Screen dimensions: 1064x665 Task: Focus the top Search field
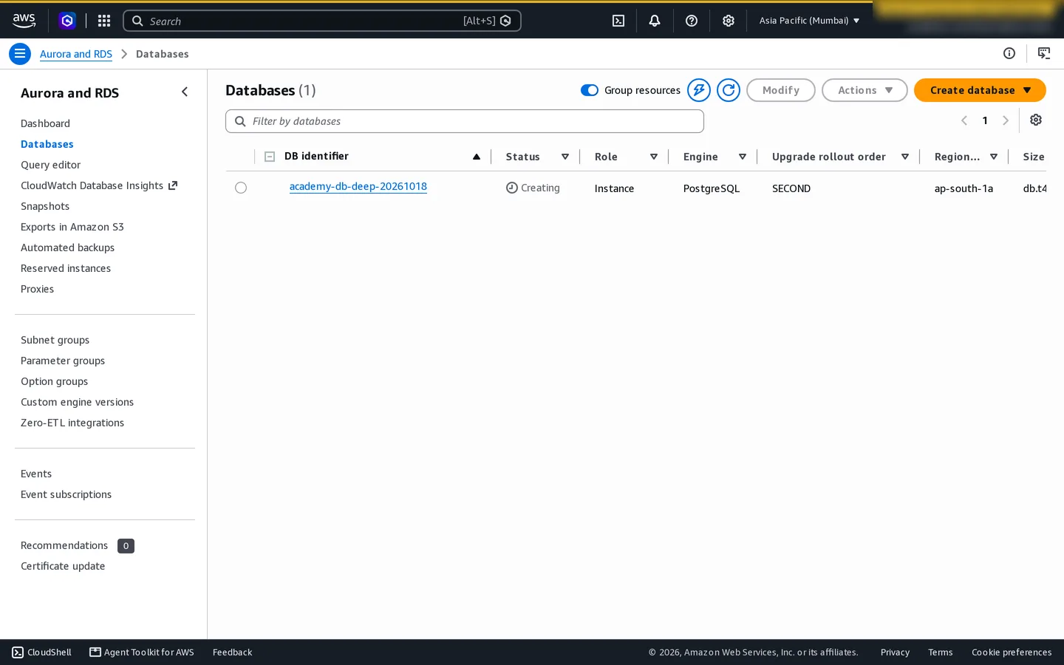tap(322, 21)
